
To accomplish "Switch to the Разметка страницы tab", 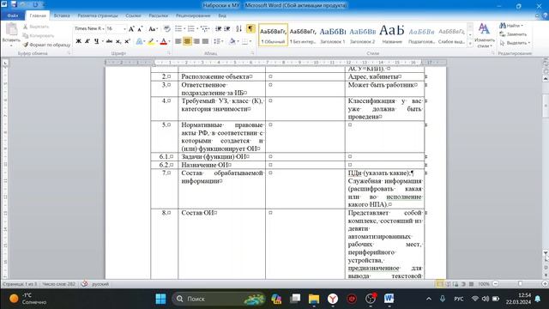I will tap(98, 15).
